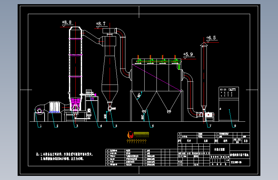The image size is (278, 180).
Task: Select the exhaust chimney cap
Action: (204, 44)
